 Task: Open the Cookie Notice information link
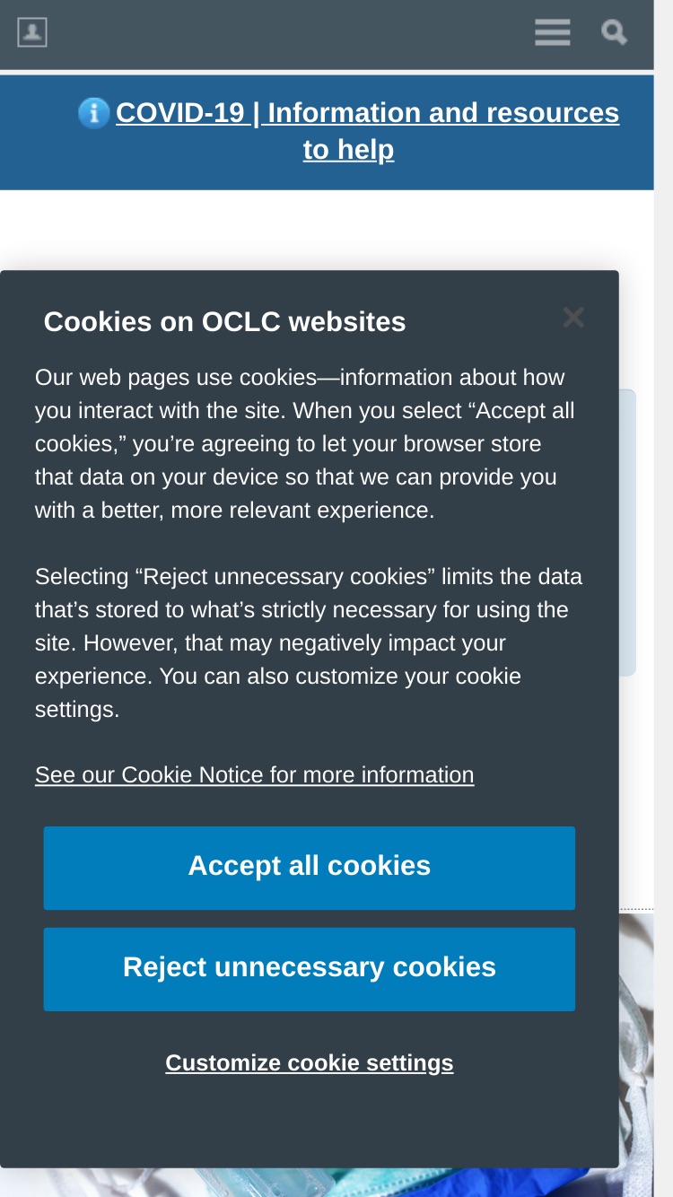(254, 774)
